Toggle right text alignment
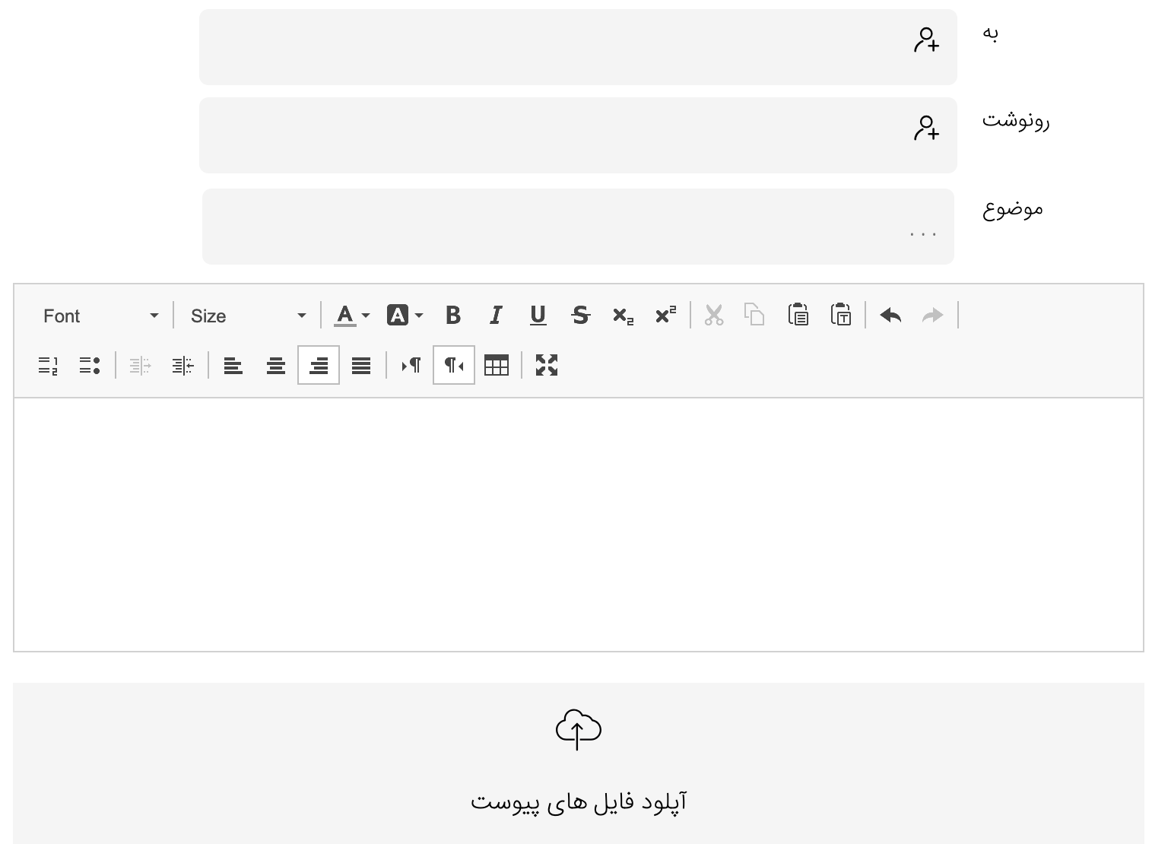The height and width of the screenshot is (844, 1152). [319, 365]
